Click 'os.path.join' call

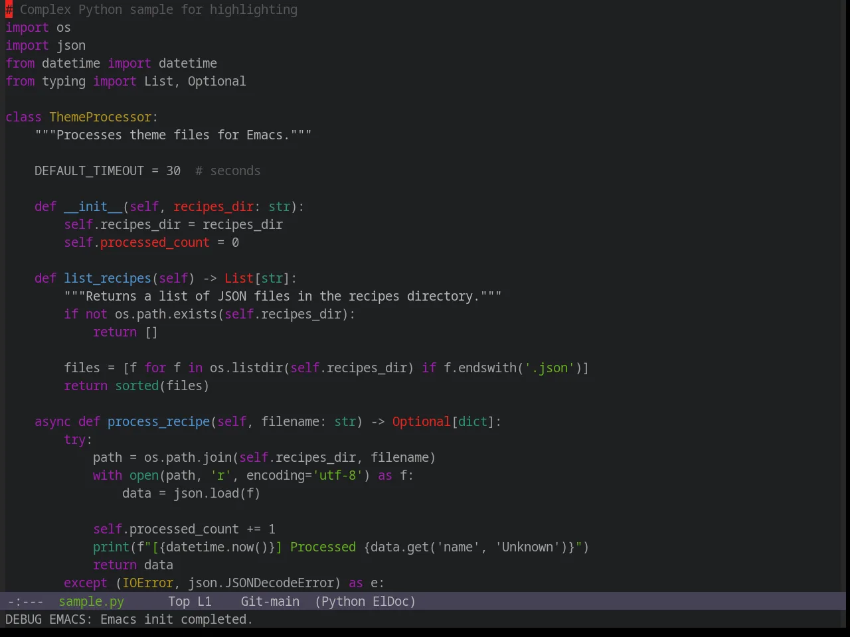(188, 457)
